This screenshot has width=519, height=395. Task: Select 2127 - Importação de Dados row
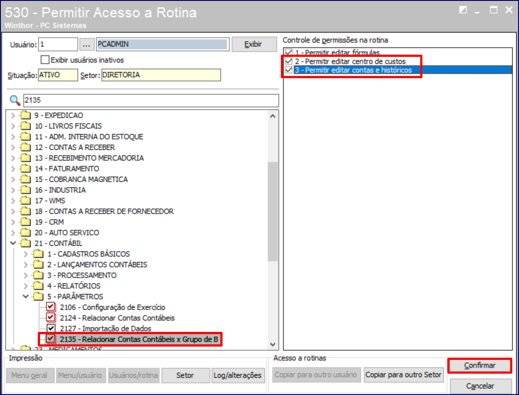(105, 328)
